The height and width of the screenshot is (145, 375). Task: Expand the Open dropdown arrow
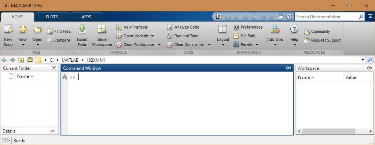(37, 44)
